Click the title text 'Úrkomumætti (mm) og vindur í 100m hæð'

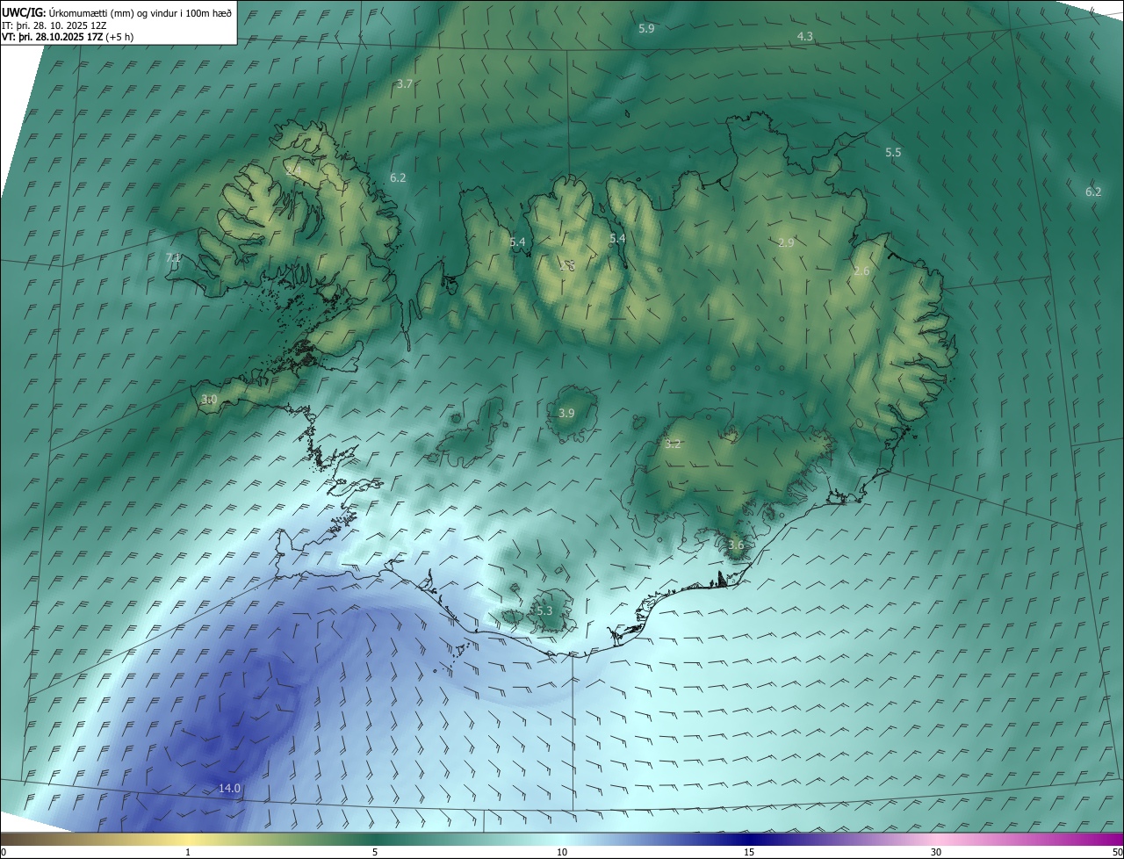point(142,12)
